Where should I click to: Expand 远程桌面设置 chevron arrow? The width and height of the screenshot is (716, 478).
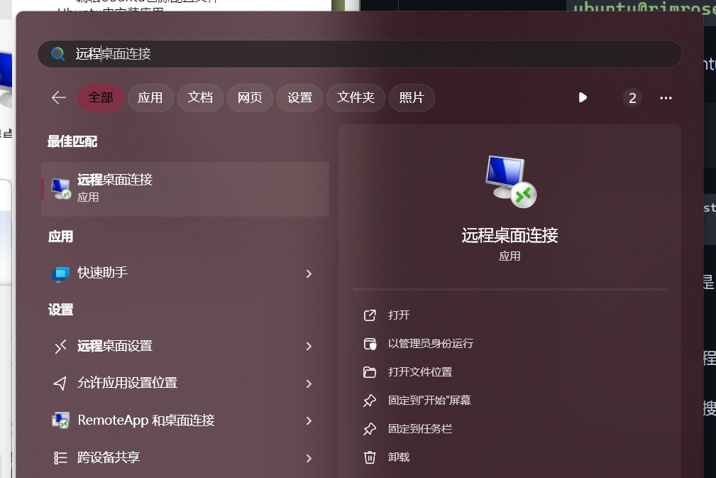[309, 347]
